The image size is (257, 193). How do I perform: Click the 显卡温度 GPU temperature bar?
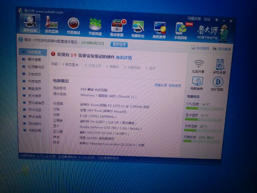point(203,120)
